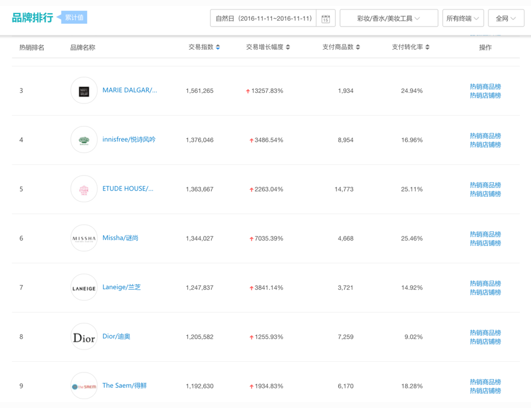531x408 pixels.
Task: Click the ETUDE HOUSE brand logo
Action: coord(84,189)
